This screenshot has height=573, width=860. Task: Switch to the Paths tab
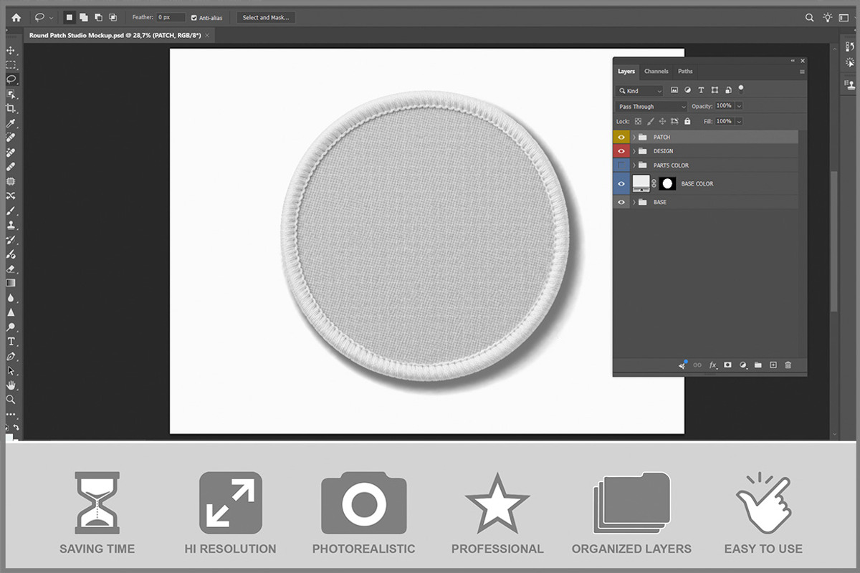(x=685, y=71)
